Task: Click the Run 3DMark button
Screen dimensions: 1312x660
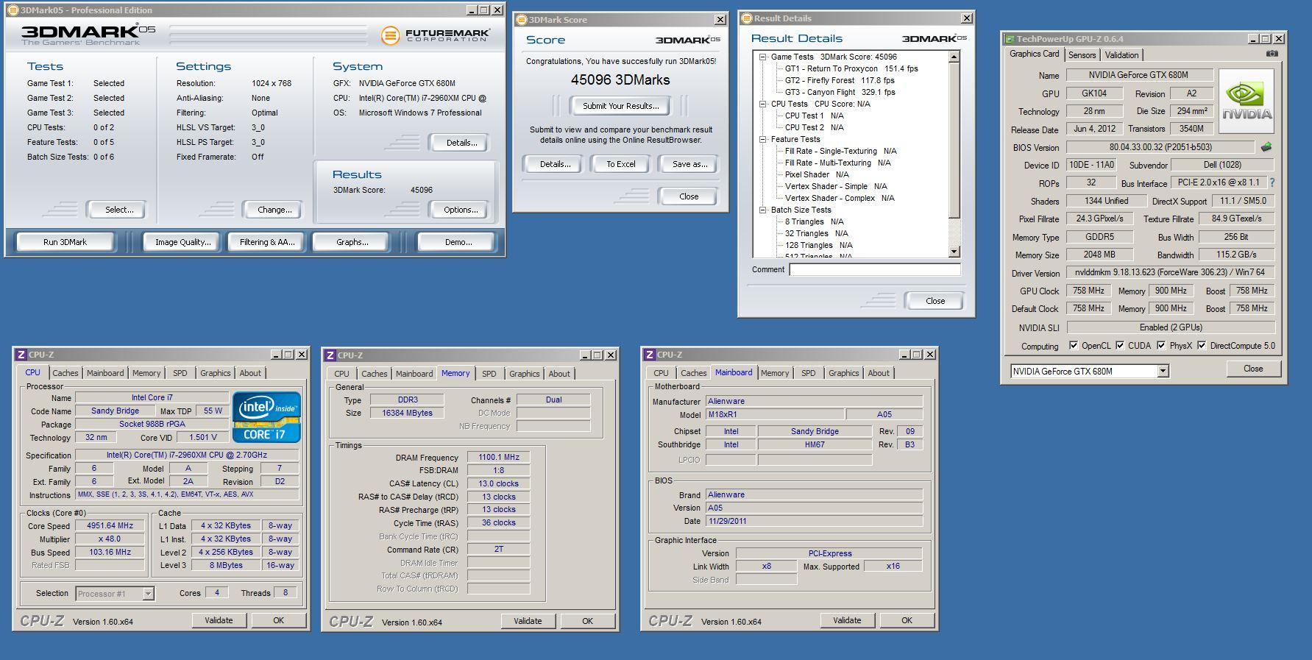Action: click(x=65, y=242)
